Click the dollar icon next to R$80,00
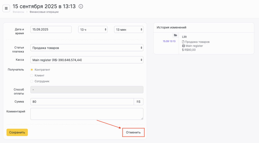Screen dimensions: 259x143 (183, 50)
